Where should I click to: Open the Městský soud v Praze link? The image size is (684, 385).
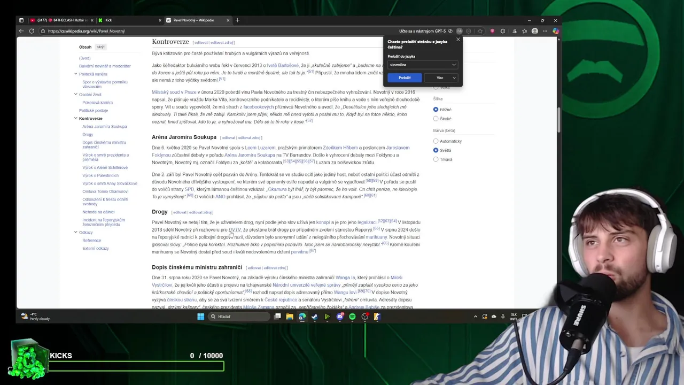click(174, 92)
